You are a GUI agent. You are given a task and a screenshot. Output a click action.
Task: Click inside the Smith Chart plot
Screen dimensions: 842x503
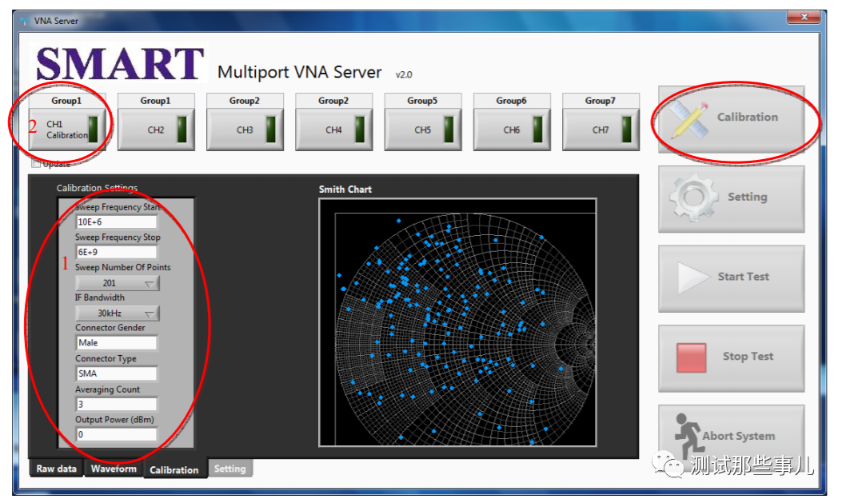tap(457, 322)
